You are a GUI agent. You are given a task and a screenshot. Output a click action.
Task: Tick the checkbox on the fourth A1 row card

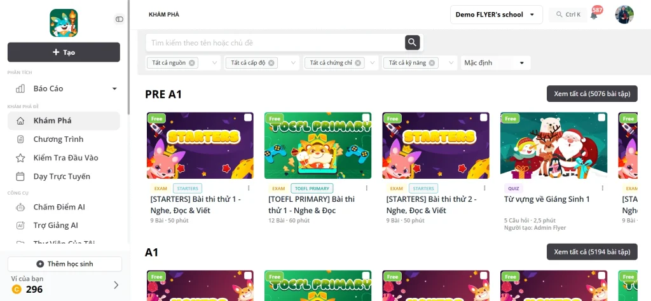601,276
